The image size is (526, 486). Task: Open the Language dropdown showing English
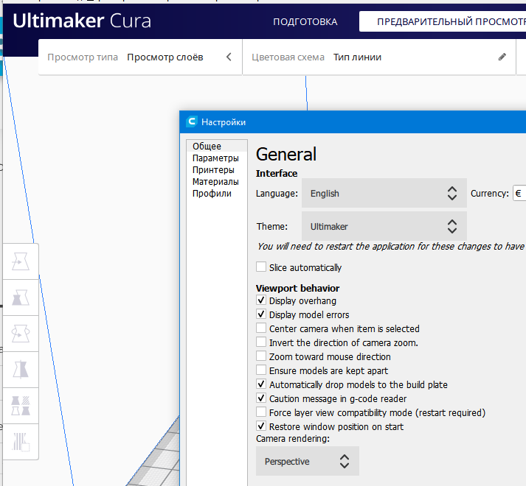384,193
